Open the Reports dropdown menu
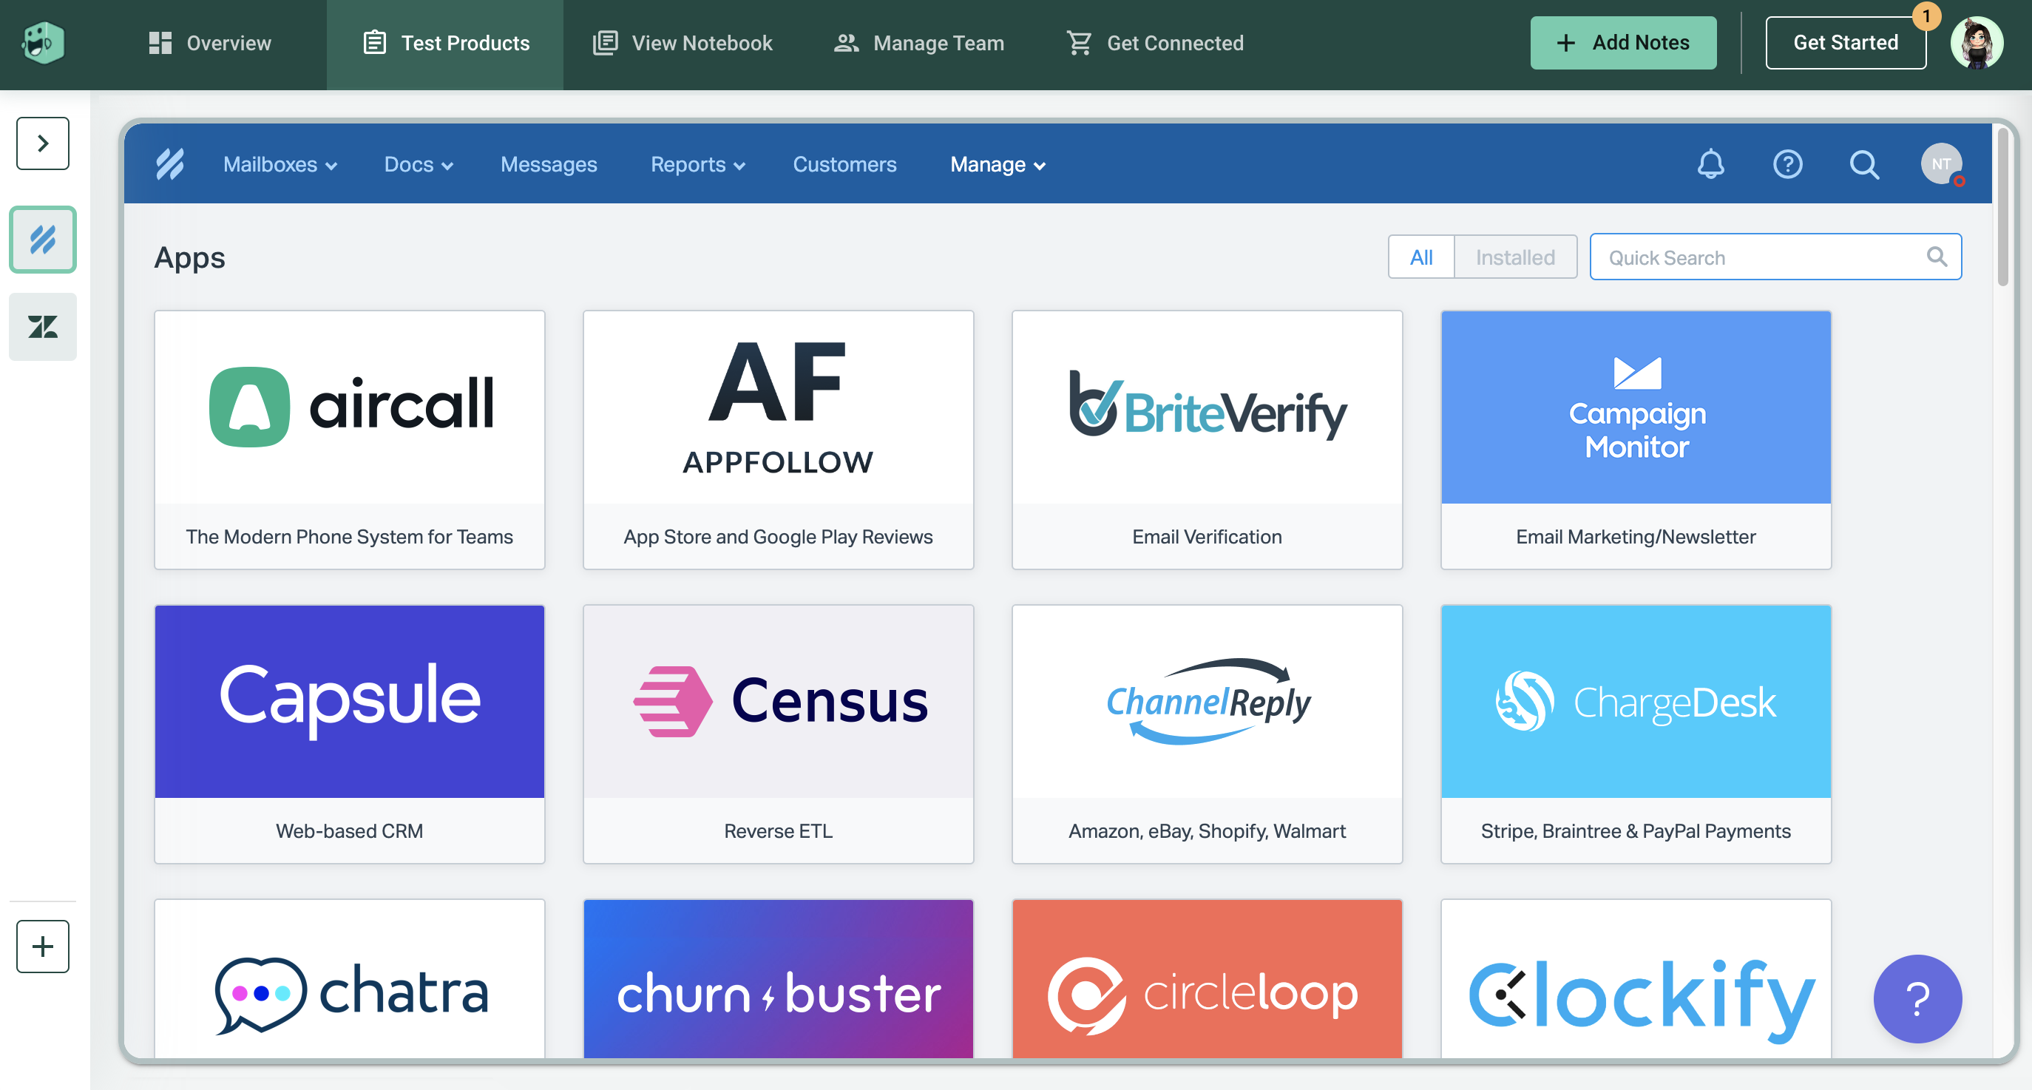Screen dimensions: 2032x1090 [697, 164]
